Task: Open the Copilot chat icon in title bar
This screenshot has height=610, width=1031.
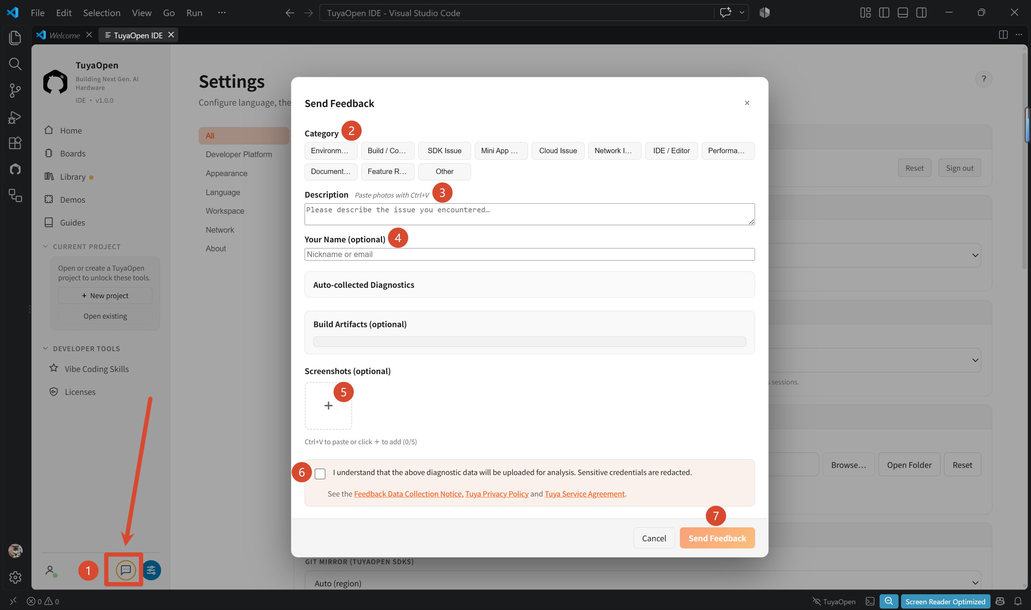Action: coord(725,12)
